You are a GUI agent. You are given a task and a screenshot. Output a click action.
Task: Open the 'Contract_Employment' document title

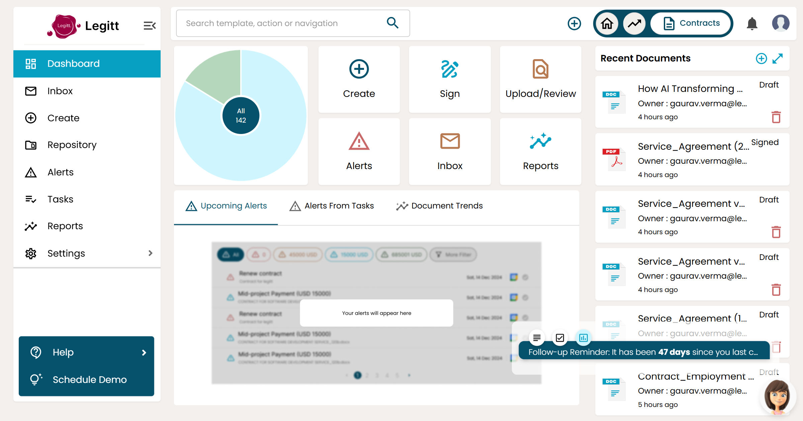[x=696, y=377]
